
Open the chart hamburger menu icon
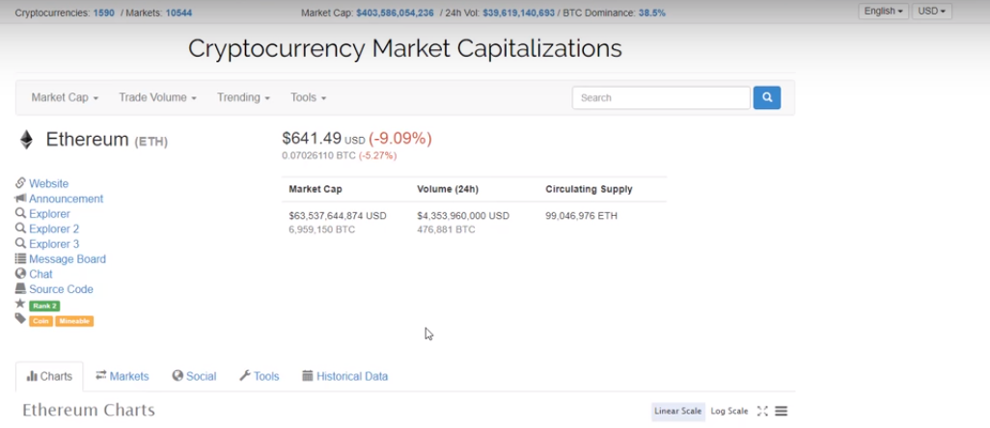point(781,411)
